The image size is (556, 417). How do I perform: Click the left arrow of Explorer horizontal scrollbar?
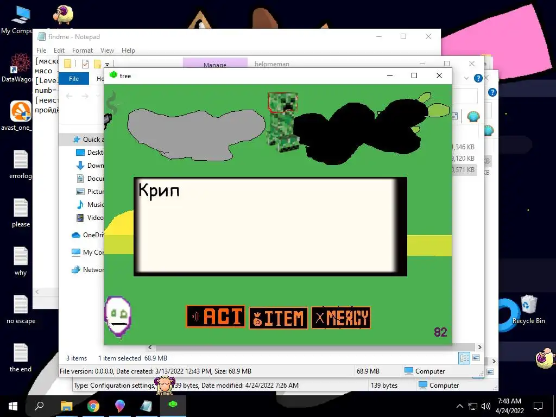point(150,347)
